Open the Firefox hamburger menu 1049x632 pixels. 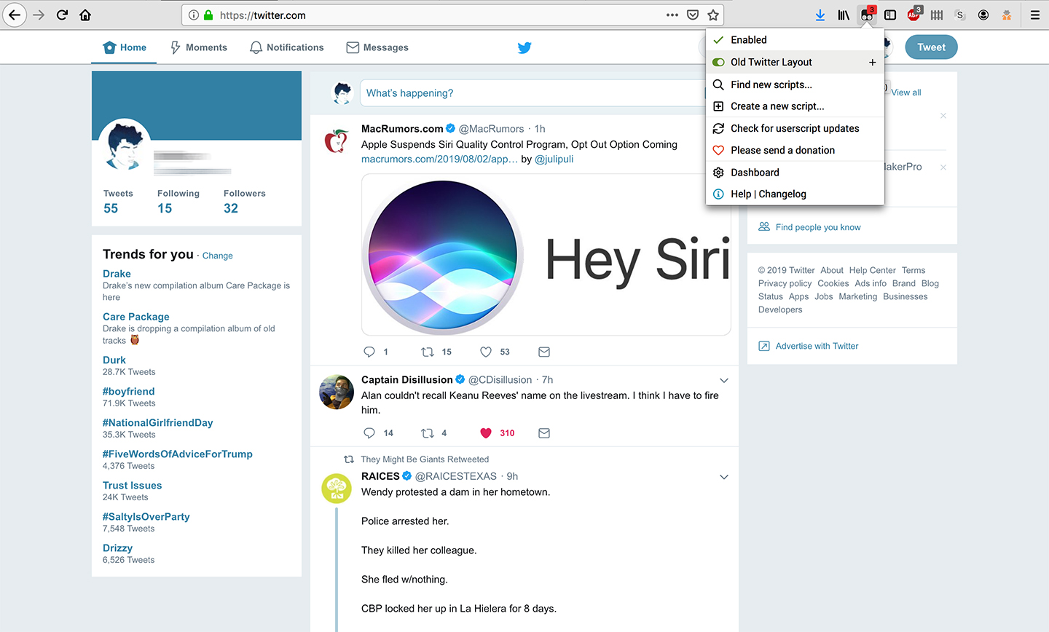click(x=1035, y=15)
